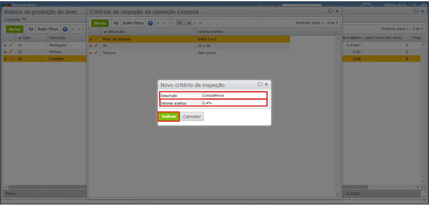Edit the Ph criterion with pencil icon
Image resolution: width=429 pixels, height=205 pixels.
[x=96, y=46]
